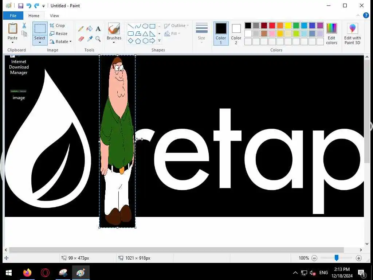Click the Crop button

pos(57,26)
